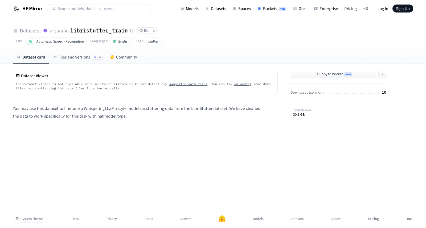Open the Privacy footer link
Image resolution: width=426 pixels, height=228 pixels.
click(x=111, y=219)
